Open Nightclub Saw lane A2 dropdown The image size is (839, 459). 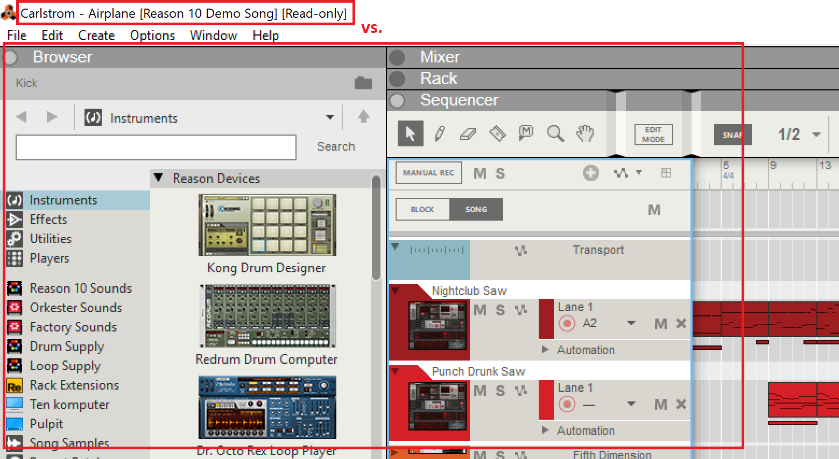(x=631, y=323)
